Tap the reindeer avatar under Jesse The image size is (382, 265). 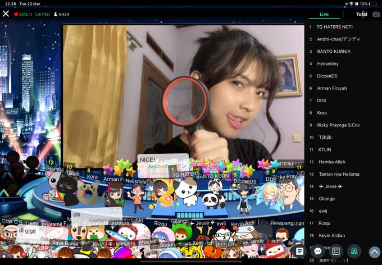204,234
